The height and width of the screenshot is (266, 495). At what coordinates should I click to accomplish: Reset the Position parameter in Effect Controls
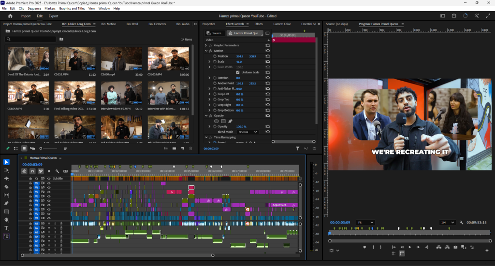point(267,56)
